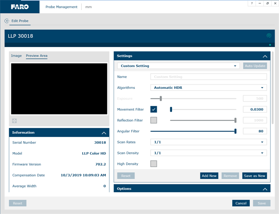
Task: Open the Scan Rates dropdown
Action: [208, 142]
